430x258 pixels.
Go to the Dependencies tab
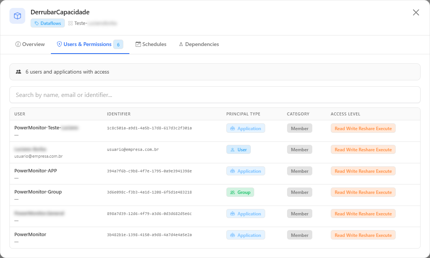tap(199, 45)
